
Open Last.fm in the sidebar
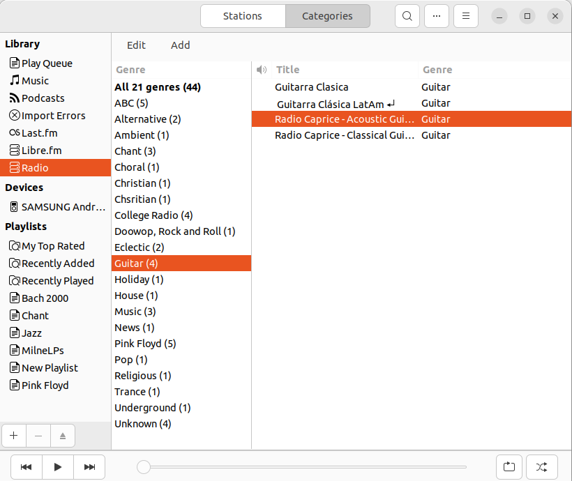(x=39, y=133)
